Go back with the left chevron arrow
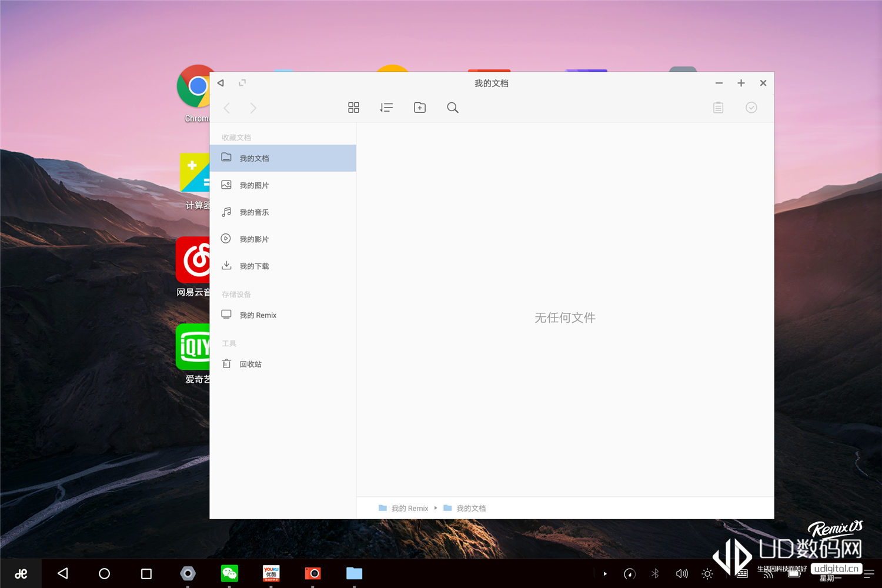 tap(226, 108)
